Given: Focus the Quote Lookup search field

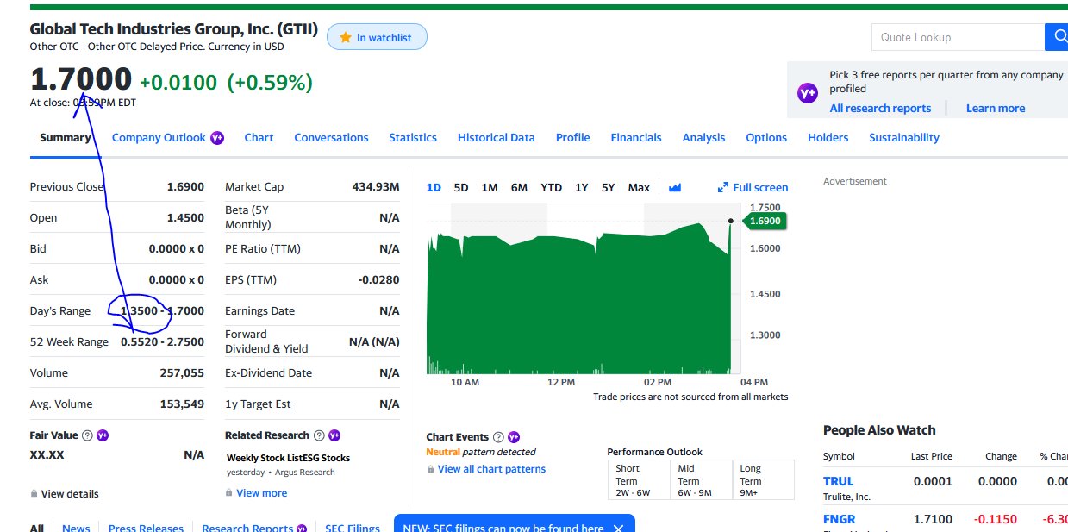Looking at the screenshot, I should click(x=958, y=37).
